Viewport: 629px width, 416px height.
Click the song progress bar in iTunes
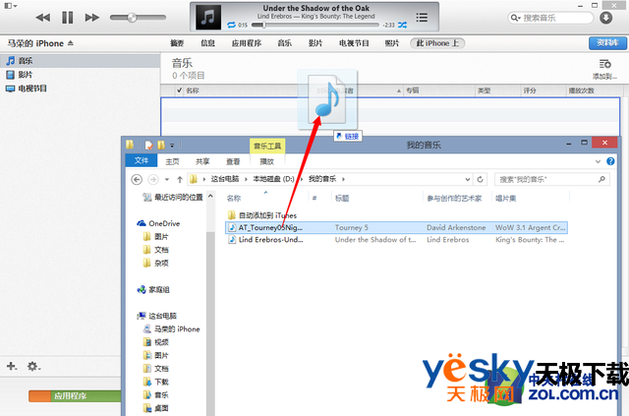(x=314, y=25)
